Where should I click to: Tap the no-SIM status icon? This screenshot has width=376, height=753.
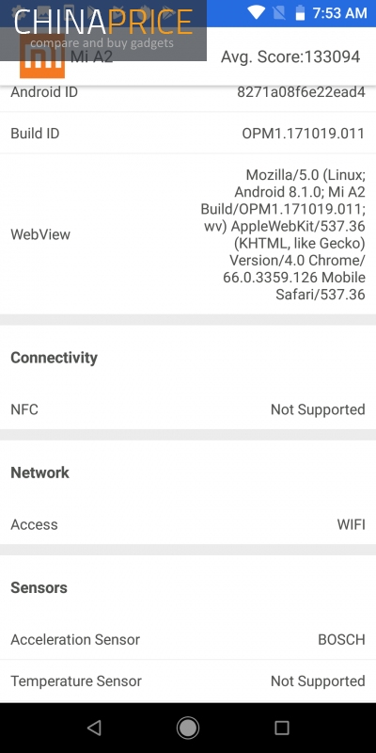(278, 13)
